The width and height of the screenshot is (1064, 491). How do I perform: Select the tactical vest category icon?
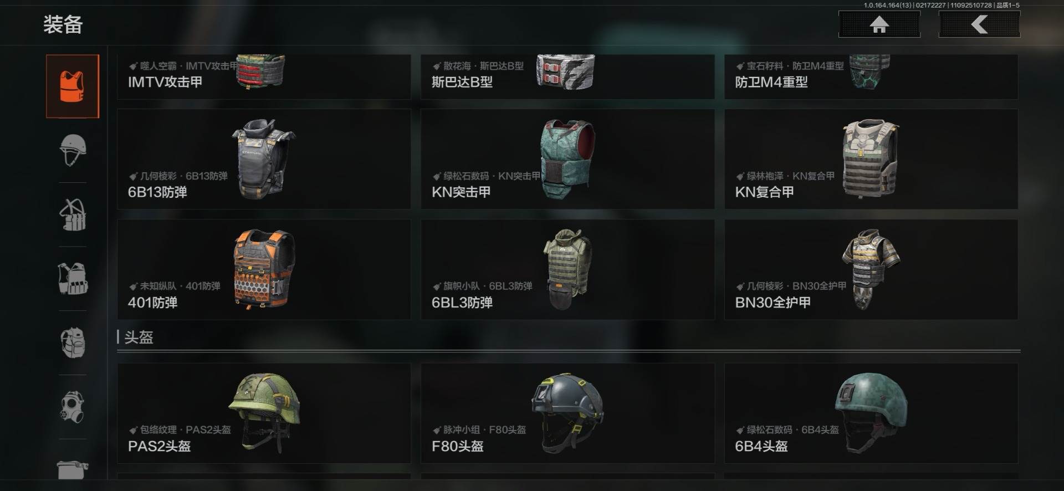click(73, 279)
